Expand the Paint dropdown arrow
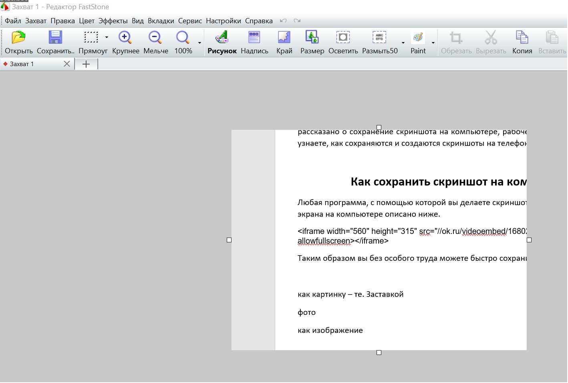The width and height of the screenshot is (568, 383). pos(433,43)
